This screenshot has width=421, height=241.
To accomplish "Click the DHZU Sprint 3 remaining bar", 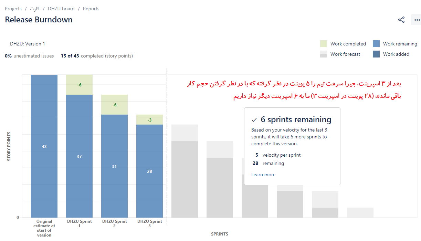I will pyautogui.click(x=149, y=171).
